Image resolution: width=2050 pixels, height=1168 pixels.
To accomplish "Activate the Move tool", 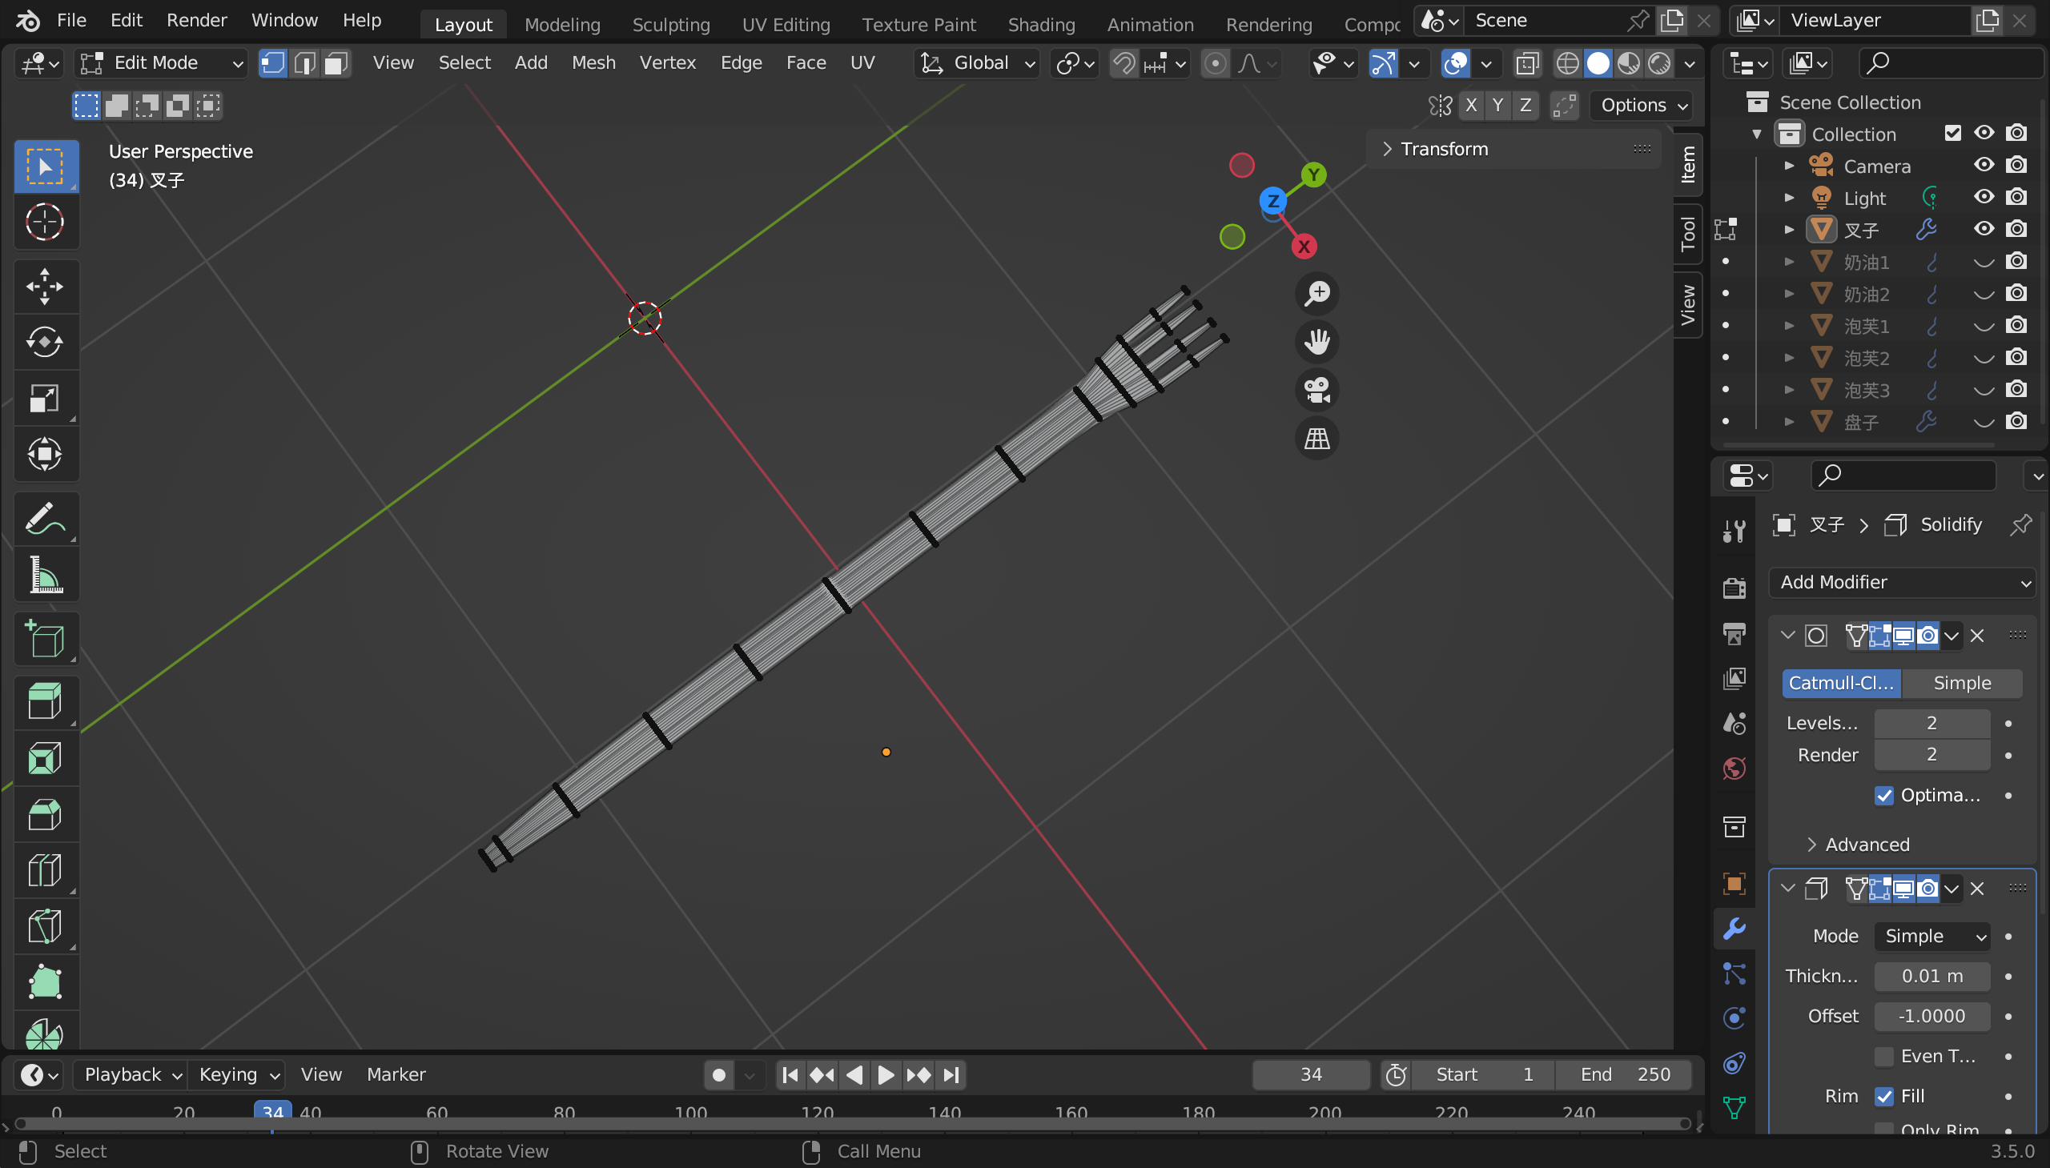I will (45, 287).
